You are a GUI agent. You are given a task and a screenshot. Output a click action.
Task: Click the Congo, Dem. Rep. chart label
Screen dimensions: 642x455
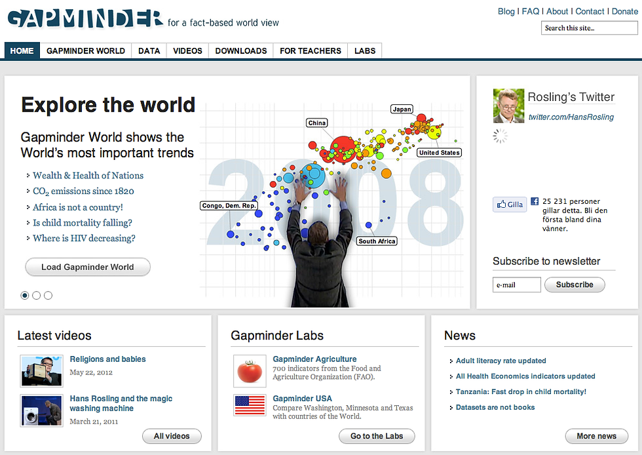pos(229,205)
